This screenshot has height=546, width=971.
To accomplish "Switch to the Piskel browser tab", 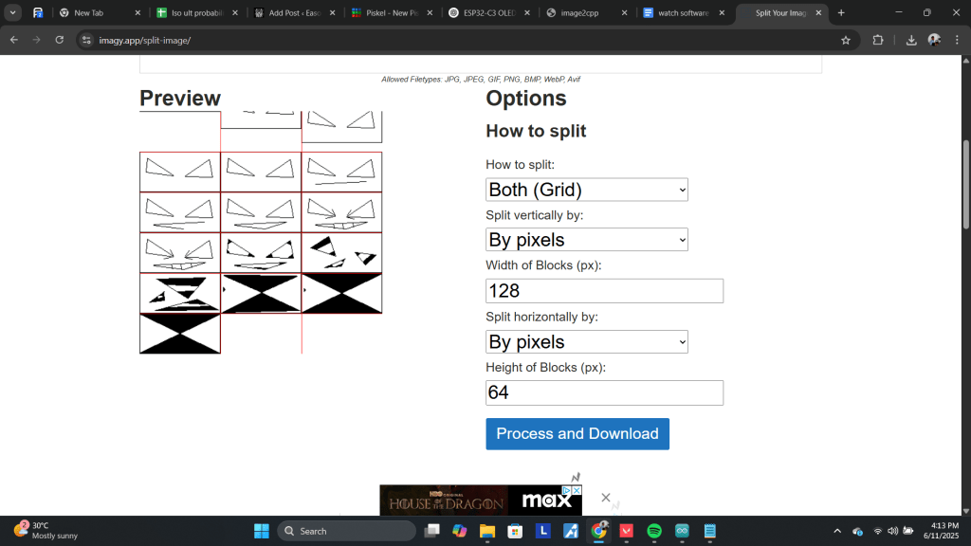I will point(389,13).
